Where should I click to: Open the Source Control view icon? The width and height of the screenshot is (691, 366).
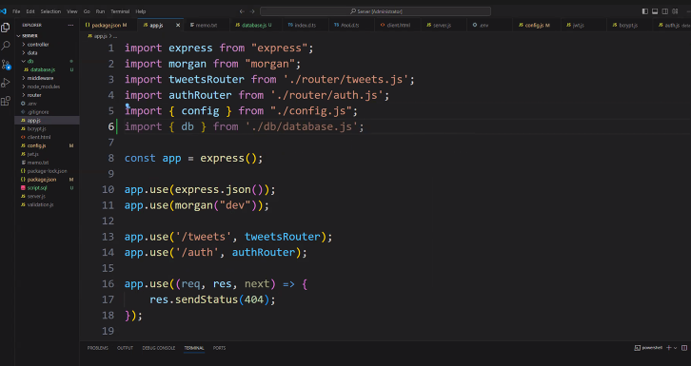tap(6, 65)
